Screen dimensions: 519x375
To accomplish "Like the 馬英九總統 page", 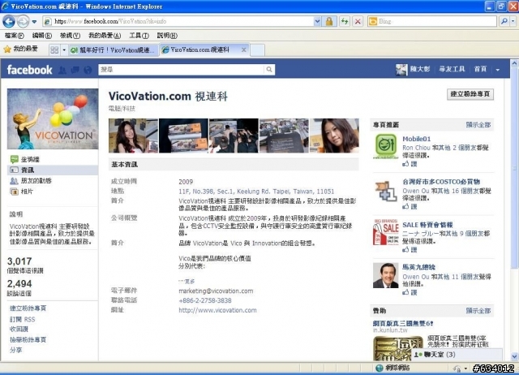I will pos(410,292).
